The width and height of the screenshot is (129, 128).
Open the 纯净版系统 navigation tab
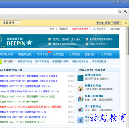6,54
